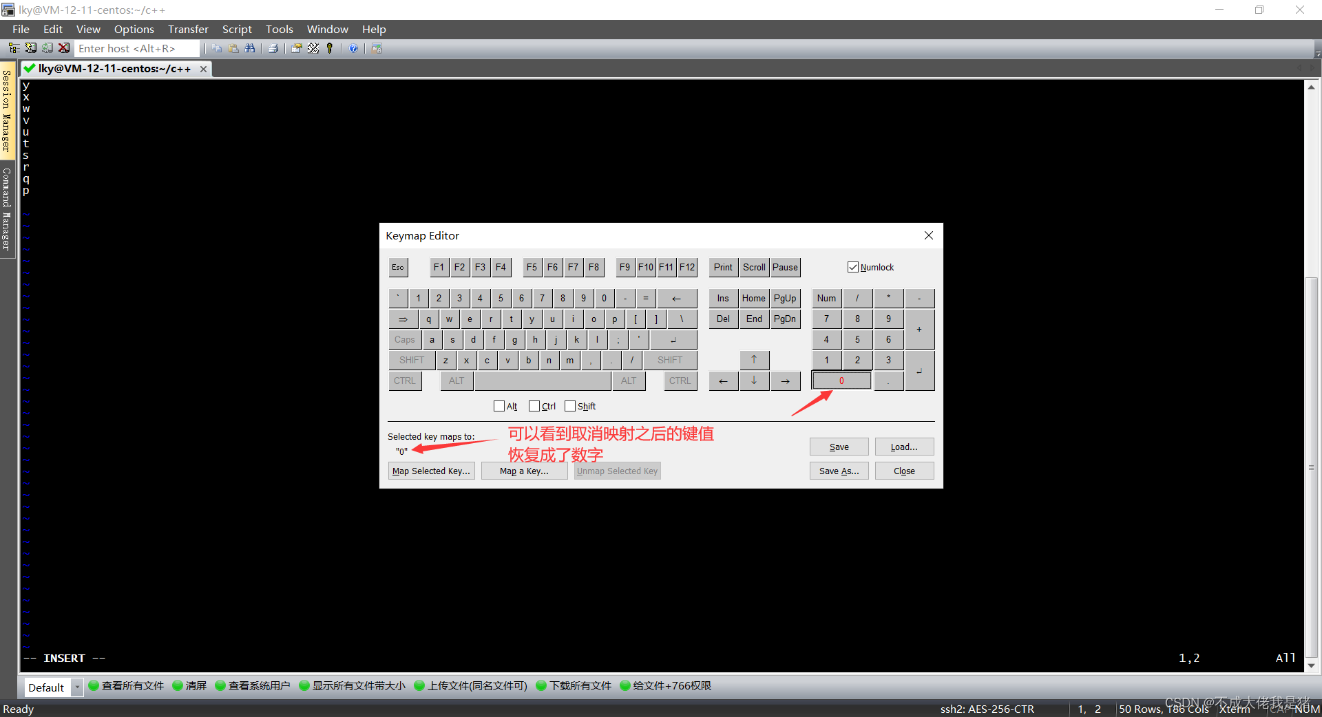Open the File menu
The image size is (1322, 717).
[x=21, y=29]
